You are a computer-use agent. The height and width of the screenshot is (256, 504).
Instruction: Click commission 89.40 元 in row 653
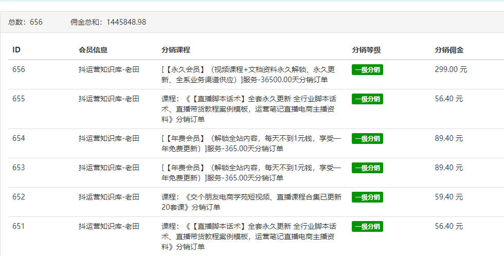(x=449, y=168)
